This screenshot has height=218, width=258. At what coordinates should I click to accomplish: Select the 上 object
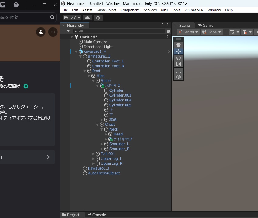point(111,110)
